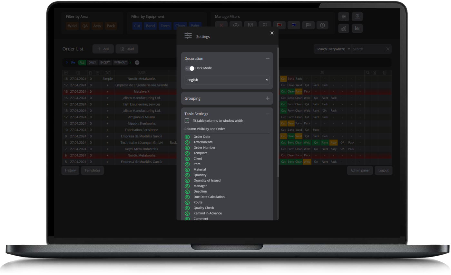Click the red X clear filter icon

221,25
